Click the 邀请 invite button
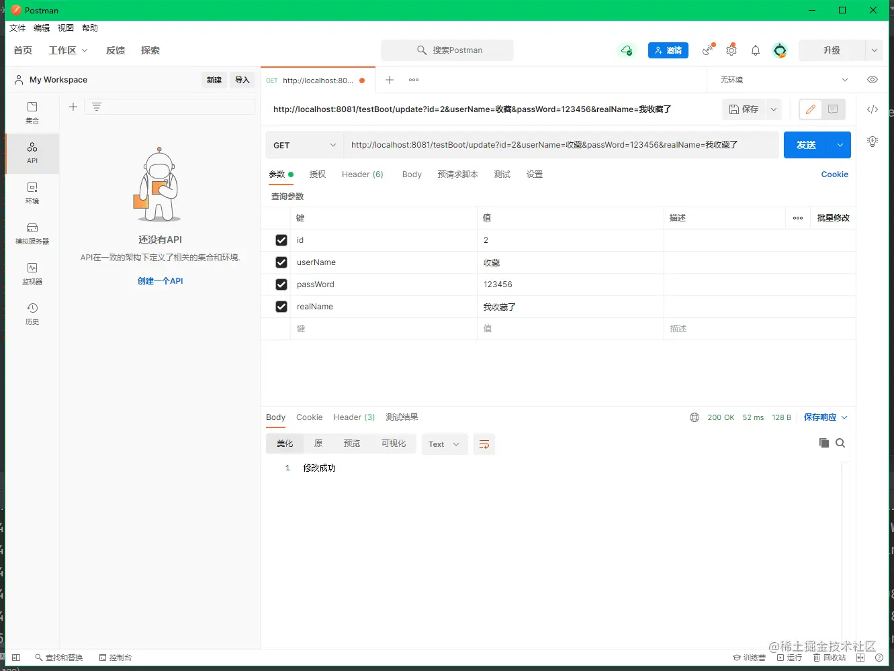Image resolution: width=894 pixels, height=671 pixels. point(668,50)
